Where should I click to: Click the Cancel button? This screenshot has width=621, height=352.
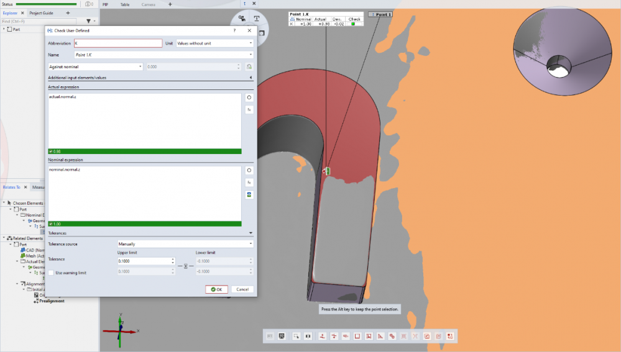click(x=242, y=289)
